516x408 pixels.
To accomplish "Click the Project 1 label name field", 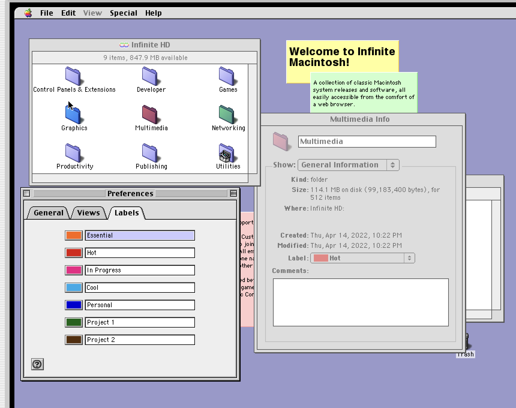I will (x=140, y=322).
